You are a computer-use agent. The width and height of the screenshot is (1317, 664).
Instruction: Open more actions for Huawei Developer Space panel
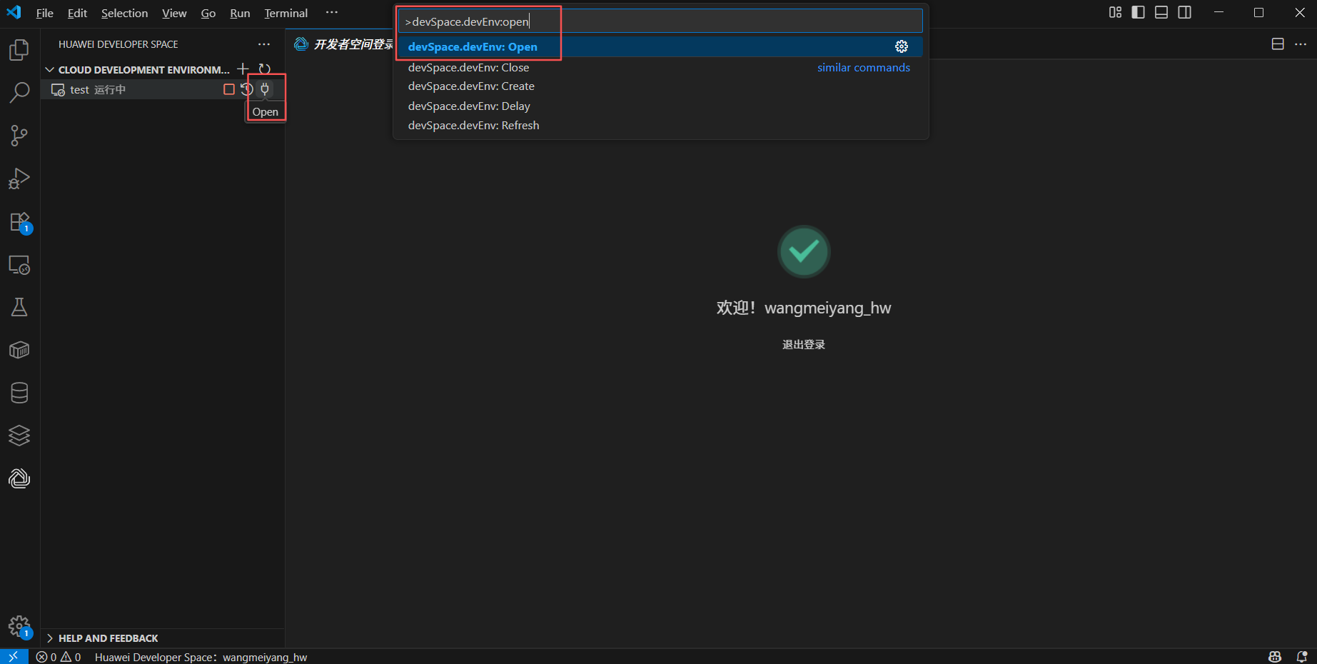click(x=264, y=44)
